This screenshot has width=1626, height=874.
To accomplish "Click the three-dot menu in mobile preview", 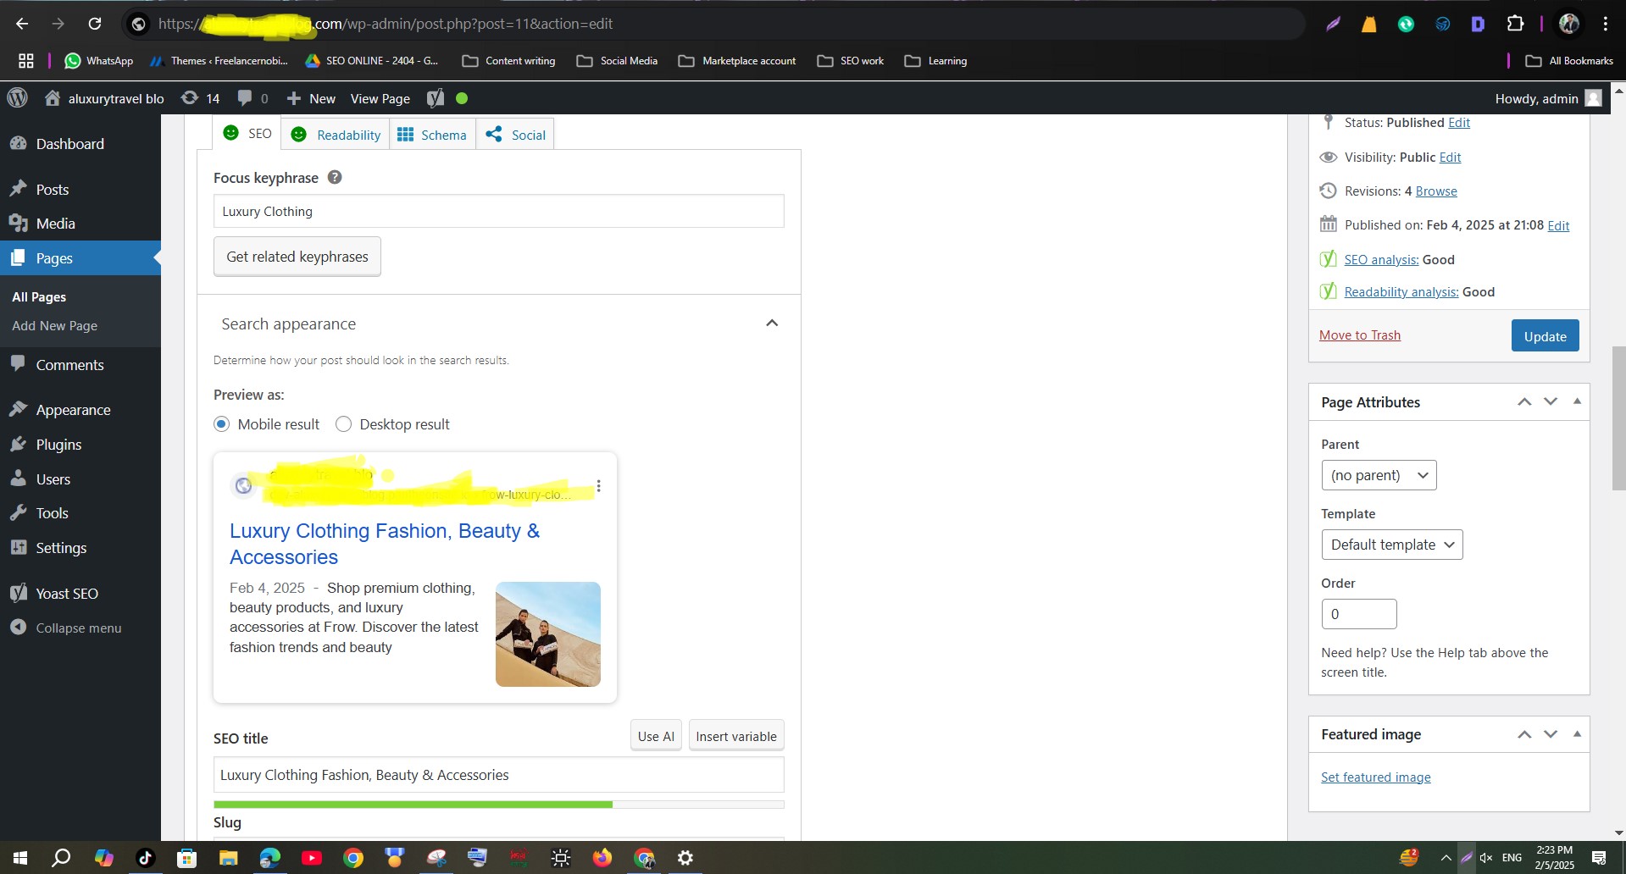I will [x=598, y=486].
